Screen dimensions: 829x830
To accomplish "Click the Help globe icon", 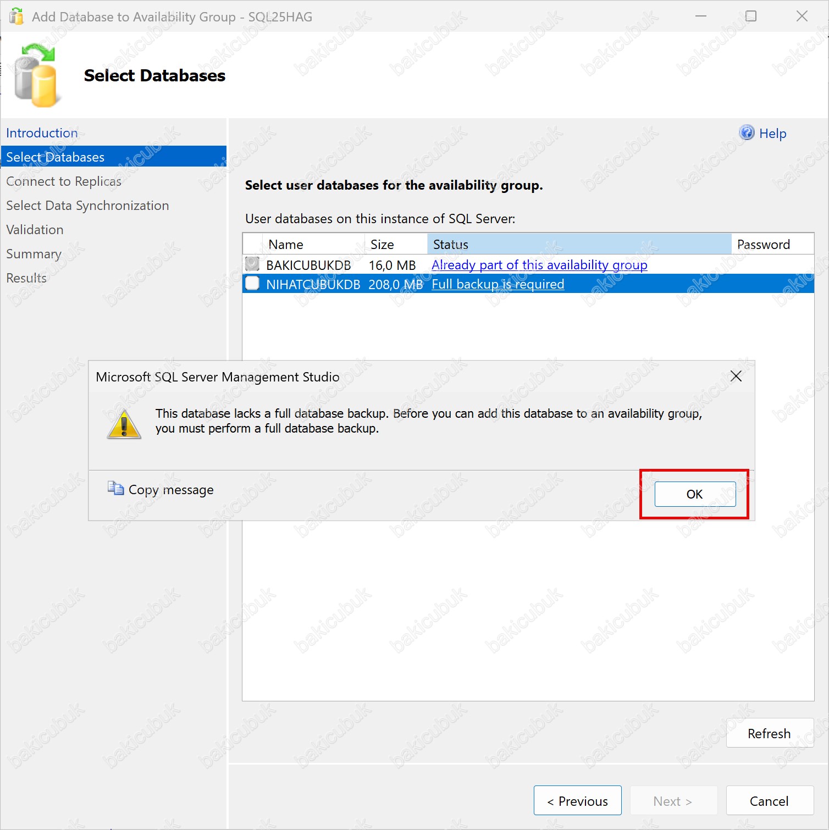I will tap(747, 133).
